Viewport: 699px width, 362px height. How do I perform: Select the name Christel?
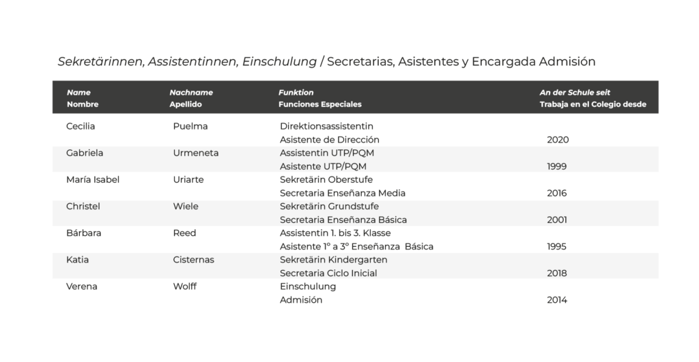83,206
